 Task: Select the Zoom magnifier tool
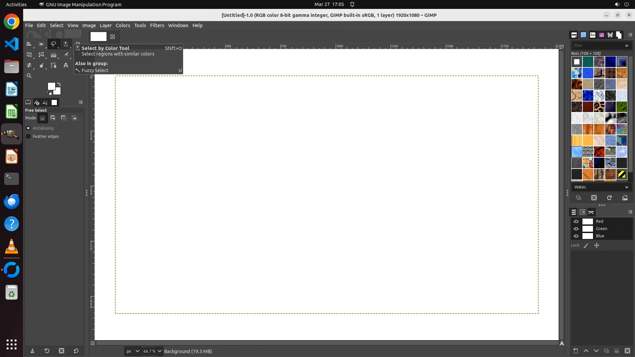[29, 76]
